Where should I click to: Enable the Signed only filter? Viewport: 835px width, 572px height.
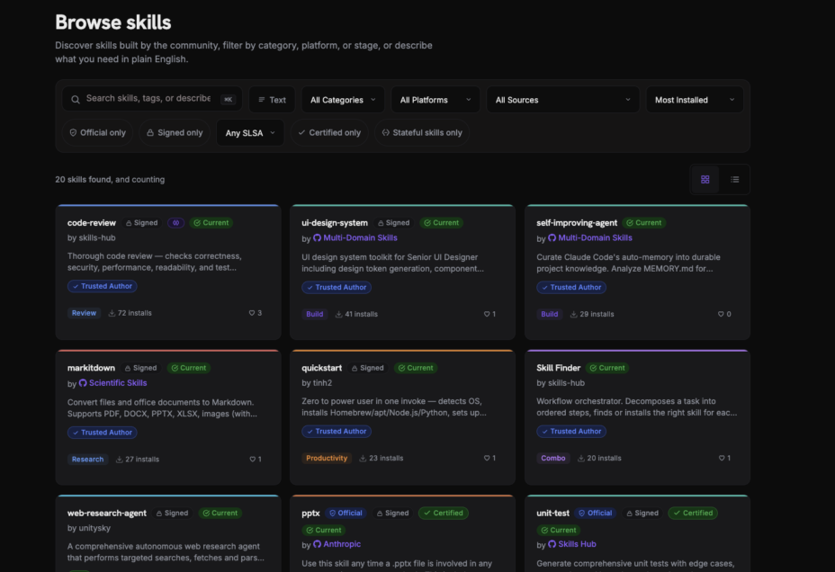[175, 132]
